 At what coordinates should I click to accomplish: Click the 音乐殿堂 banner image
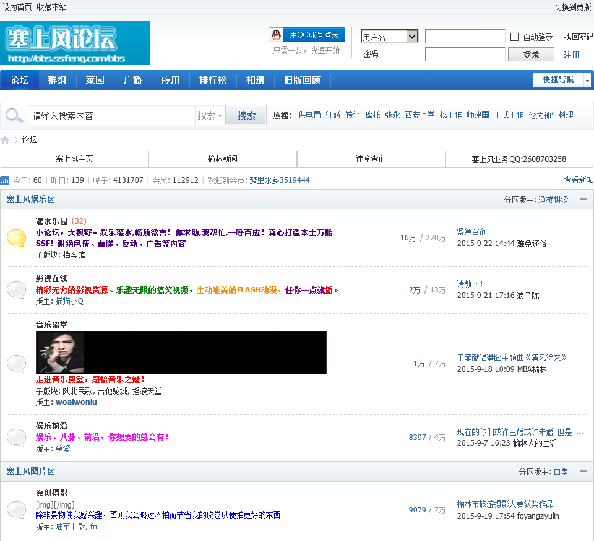coord(181,353)
